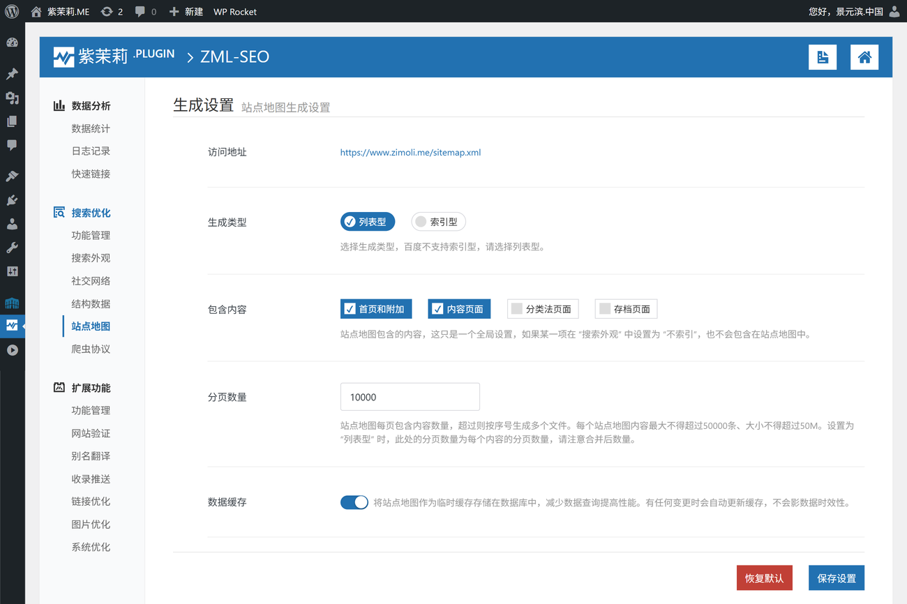
Task: Open the 您好，景元滨.中国 account menu
Action: tap(846, 11)
